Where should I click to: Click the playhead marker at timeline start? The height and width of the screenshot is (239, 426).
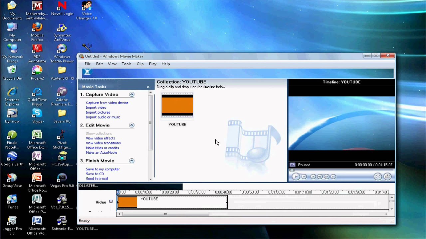click(x=118, y=192)
